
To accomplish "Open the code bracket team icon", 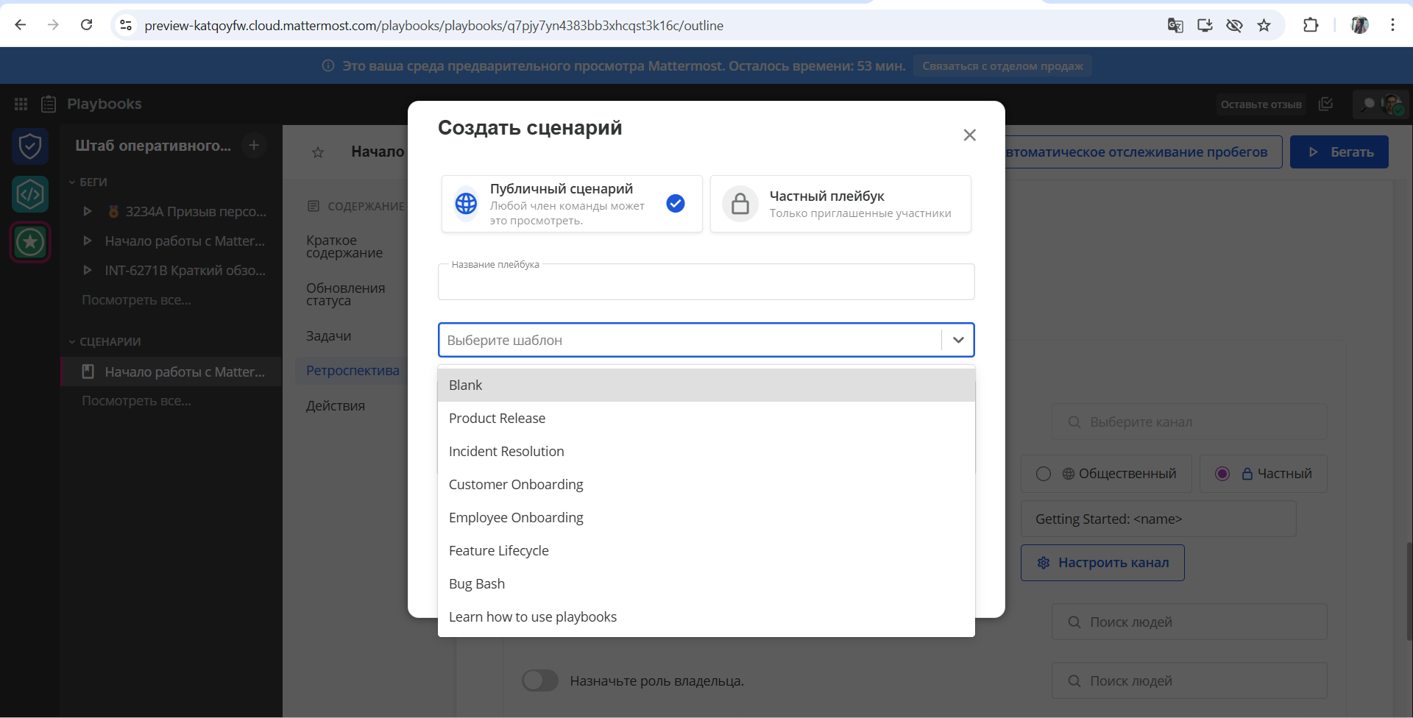I will (30, 194).
